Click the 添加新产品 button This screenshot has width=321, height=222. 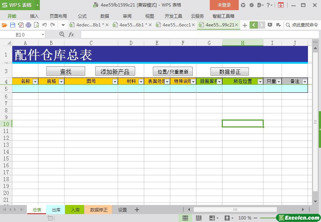point(115,71)
